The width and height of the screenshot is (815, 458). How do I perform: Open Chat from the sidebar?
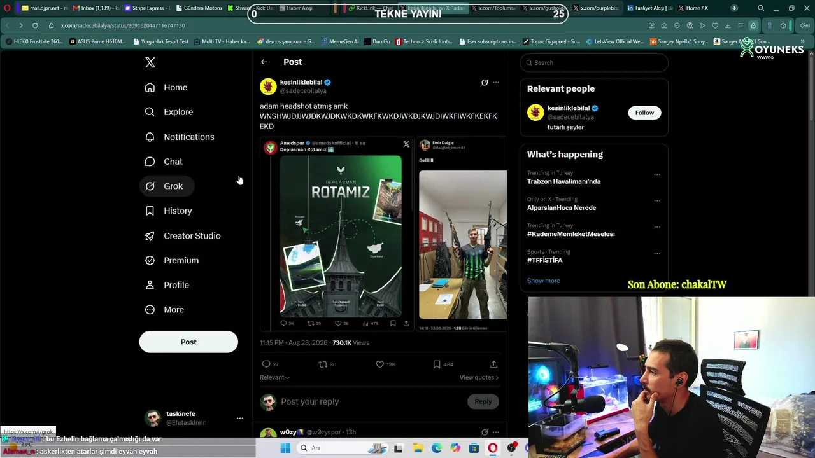164,162
